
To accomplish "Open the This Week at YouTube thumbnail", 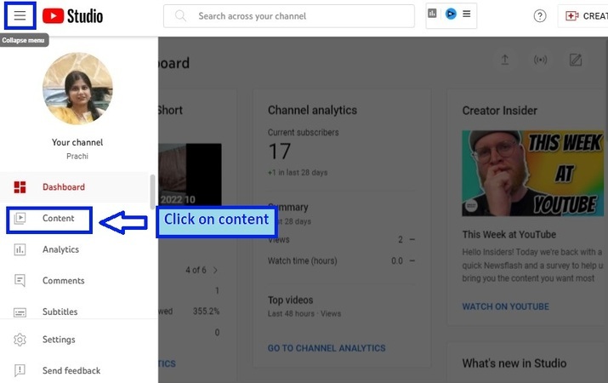I will (533, 173).
